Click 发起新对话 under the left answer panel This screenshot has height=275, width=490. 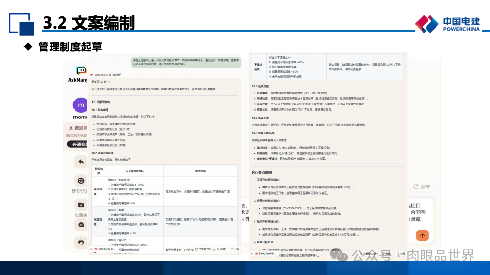click(x=204, y=249)
